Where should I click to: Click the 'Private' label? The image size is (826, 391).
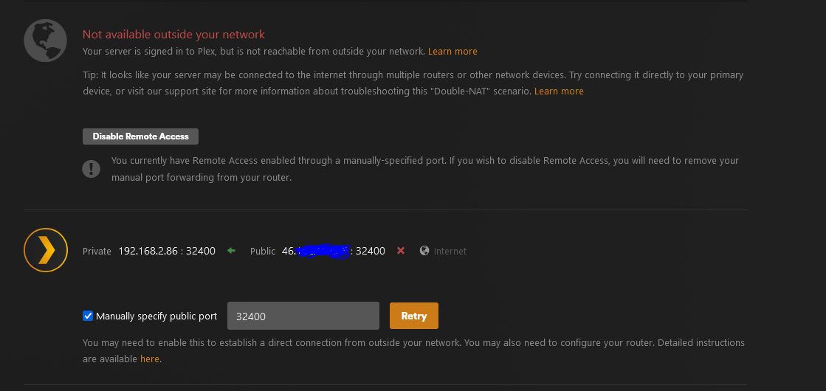(x=97, y=252)
